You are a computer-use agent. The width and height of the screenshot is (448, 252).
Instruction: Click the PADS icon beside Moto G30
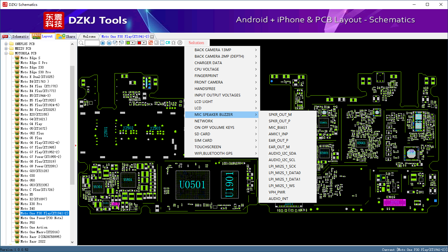click(17, 176)
